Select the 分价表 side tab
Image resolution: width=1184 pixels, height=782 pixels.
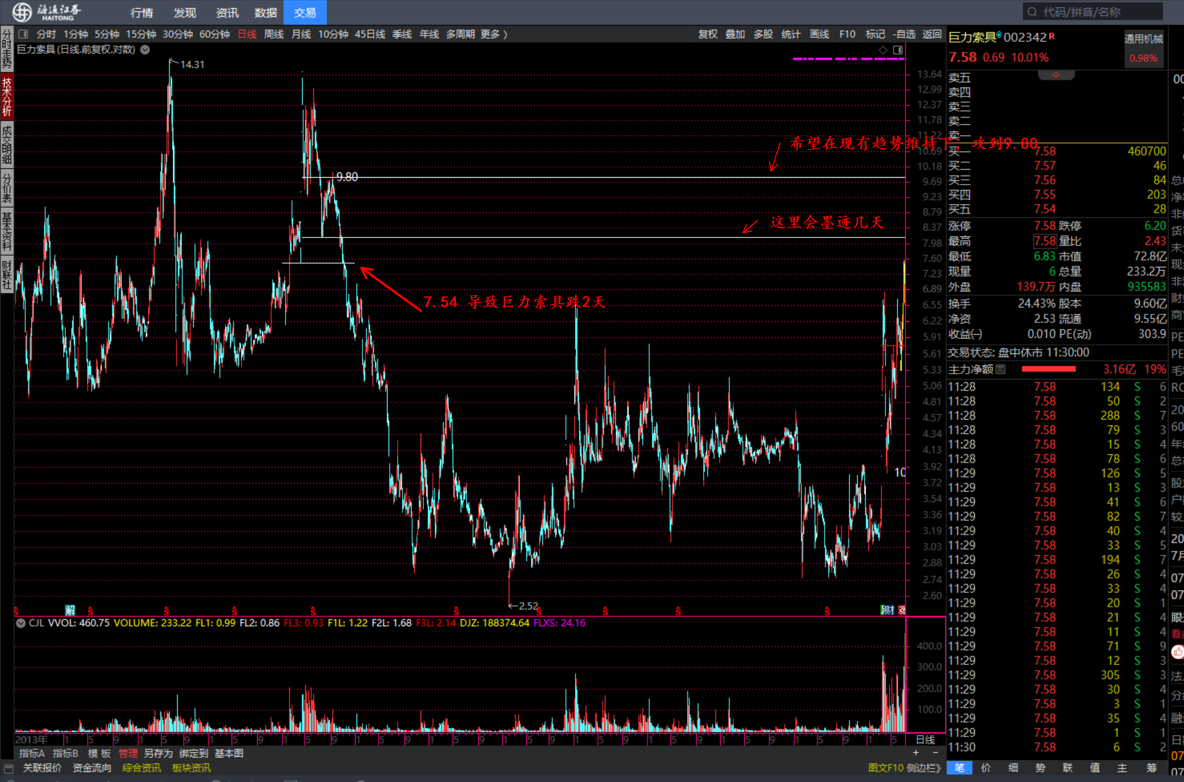7,187
